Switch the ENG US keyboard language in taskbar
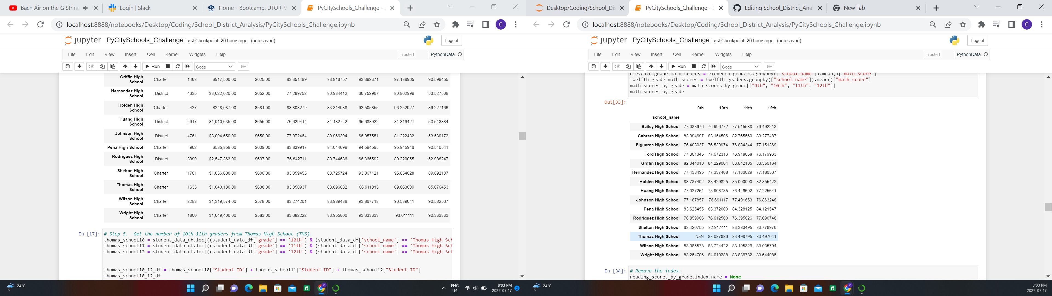Viewport: 1052px width, 296px height. [454, 288]
